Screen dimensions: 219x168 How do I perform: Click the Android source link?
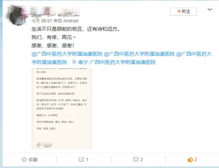71,21
